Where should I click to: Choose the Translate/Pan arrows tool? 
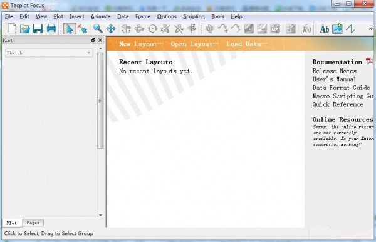[111, 29]
